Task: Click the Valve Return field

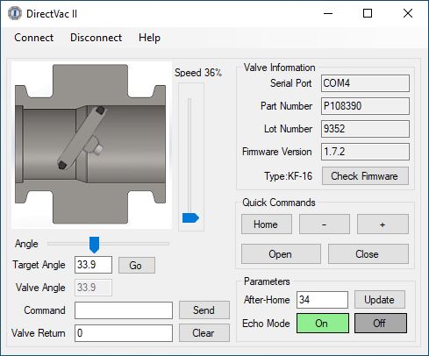Action: pos(124,333)
